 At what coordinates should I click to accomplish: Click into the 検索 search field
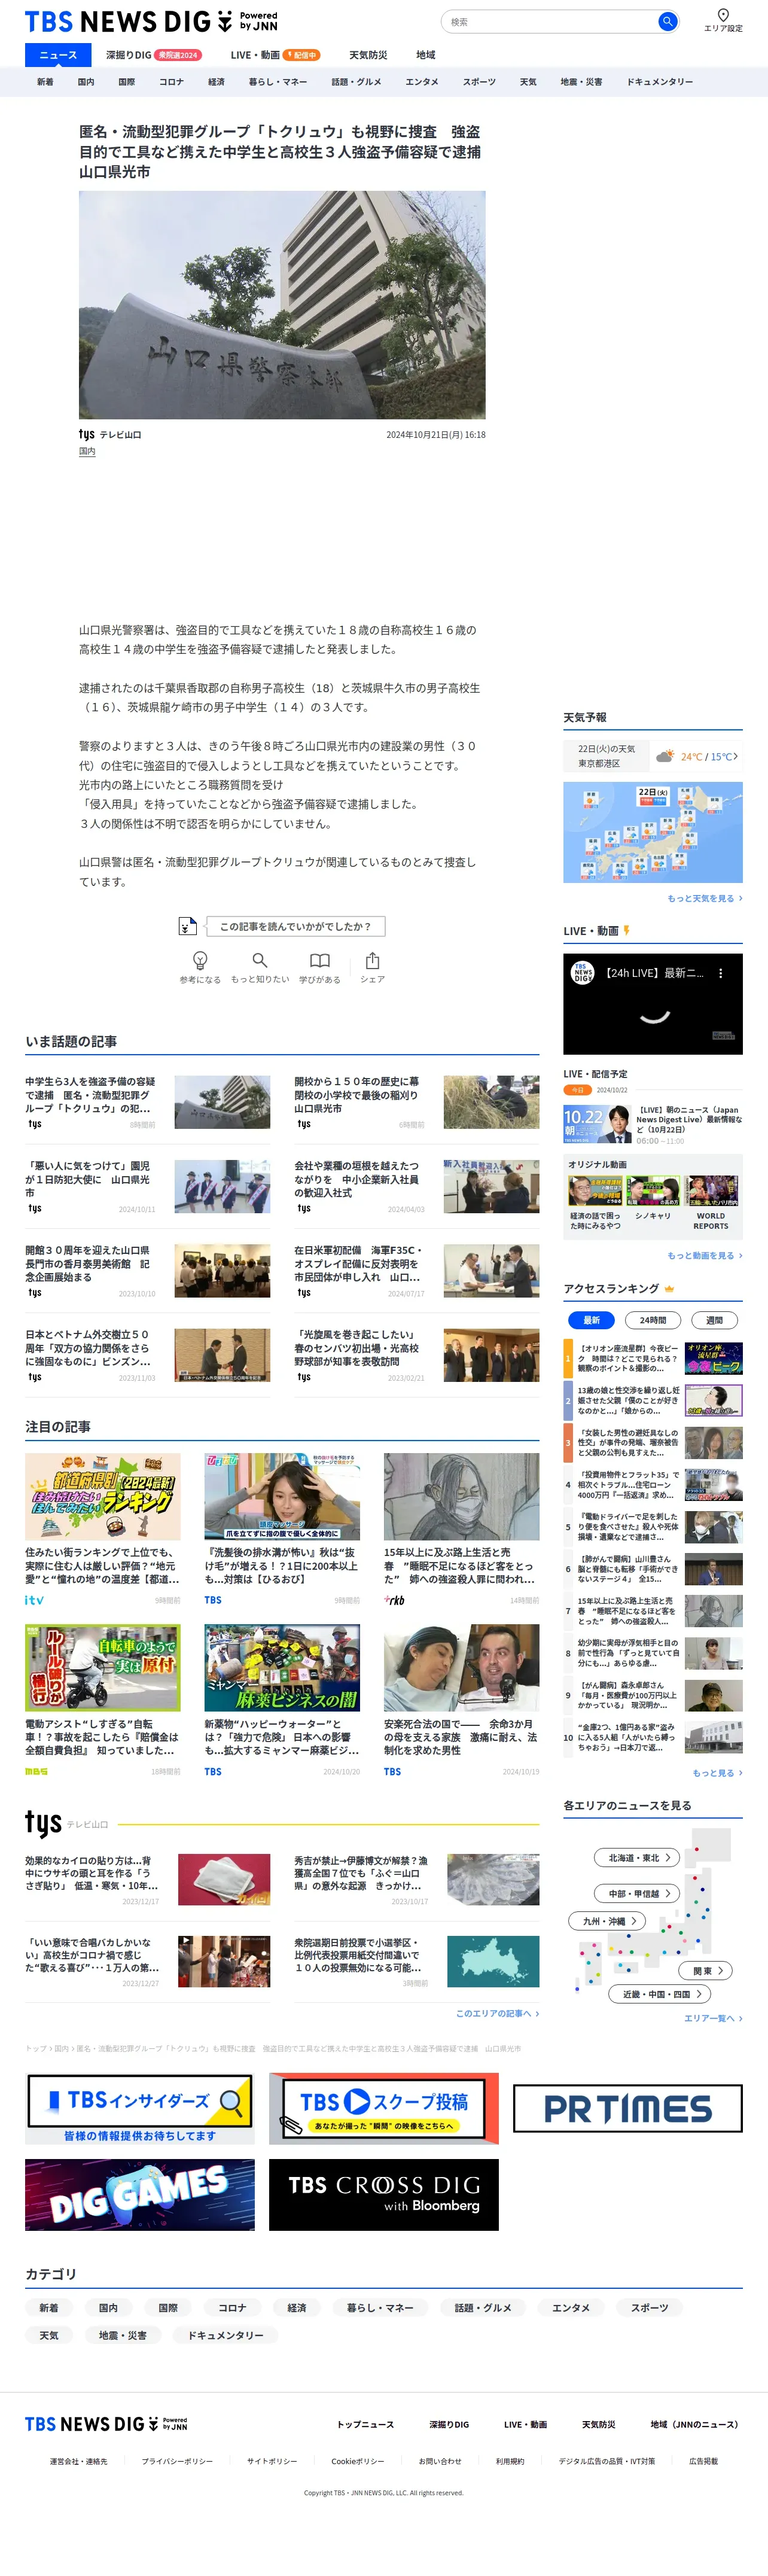pyautogui.click(x=550, y=21)
